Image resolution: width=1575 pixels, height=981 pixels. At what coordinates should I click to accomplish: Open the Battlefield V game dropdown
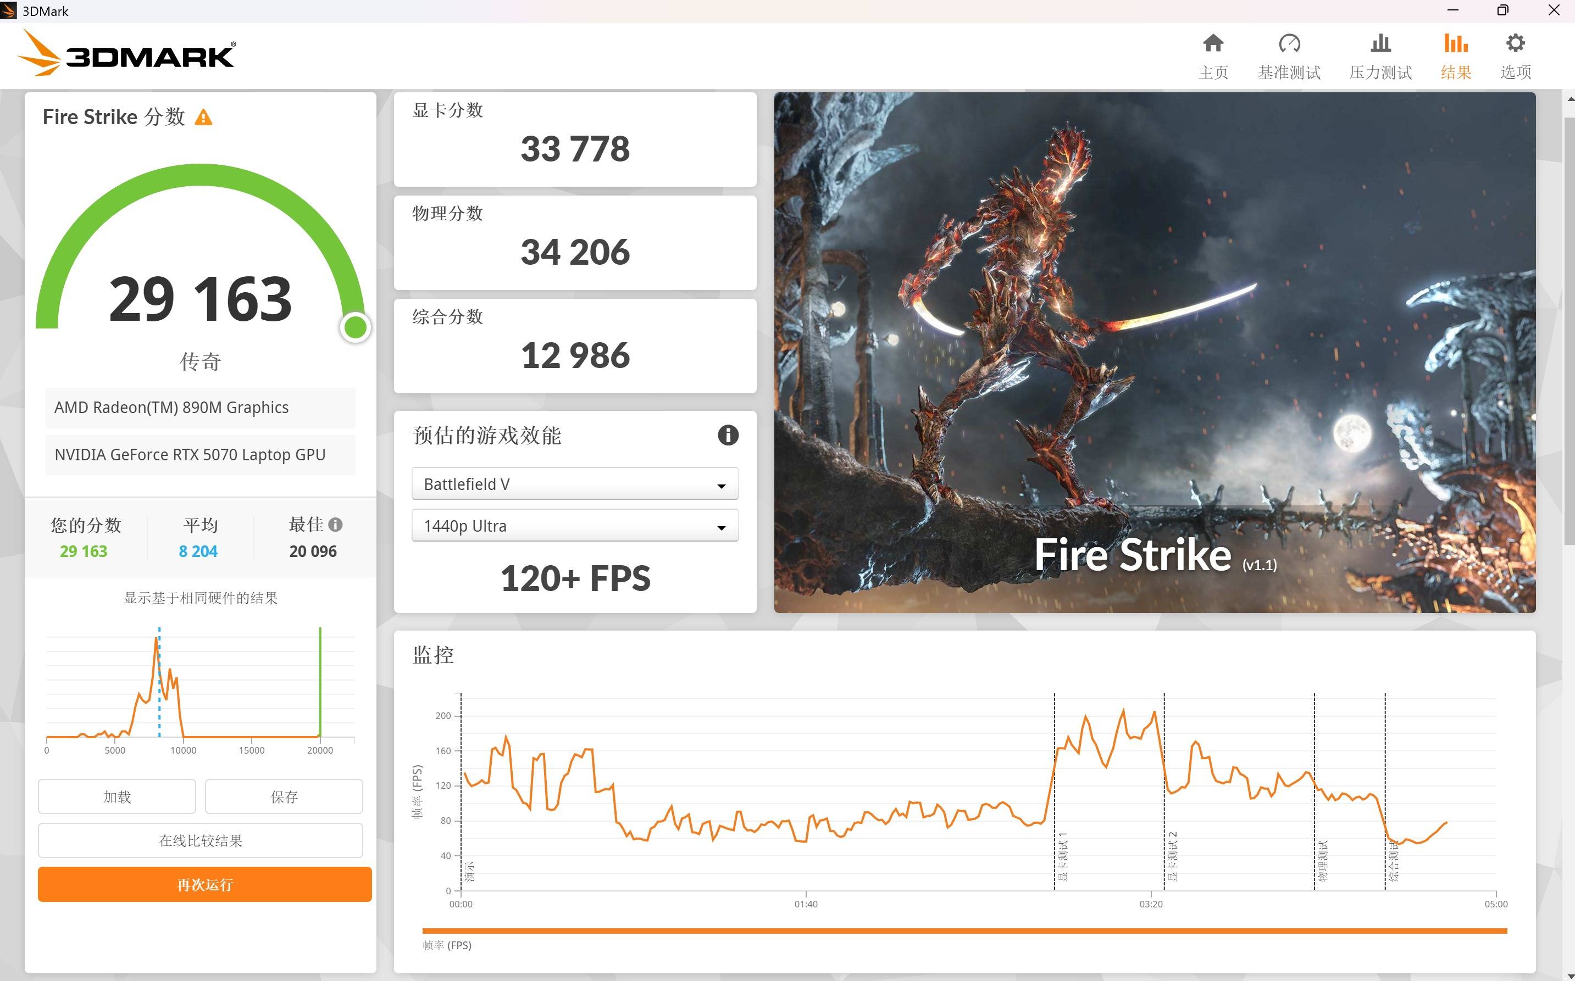click(x=574, y=484)
